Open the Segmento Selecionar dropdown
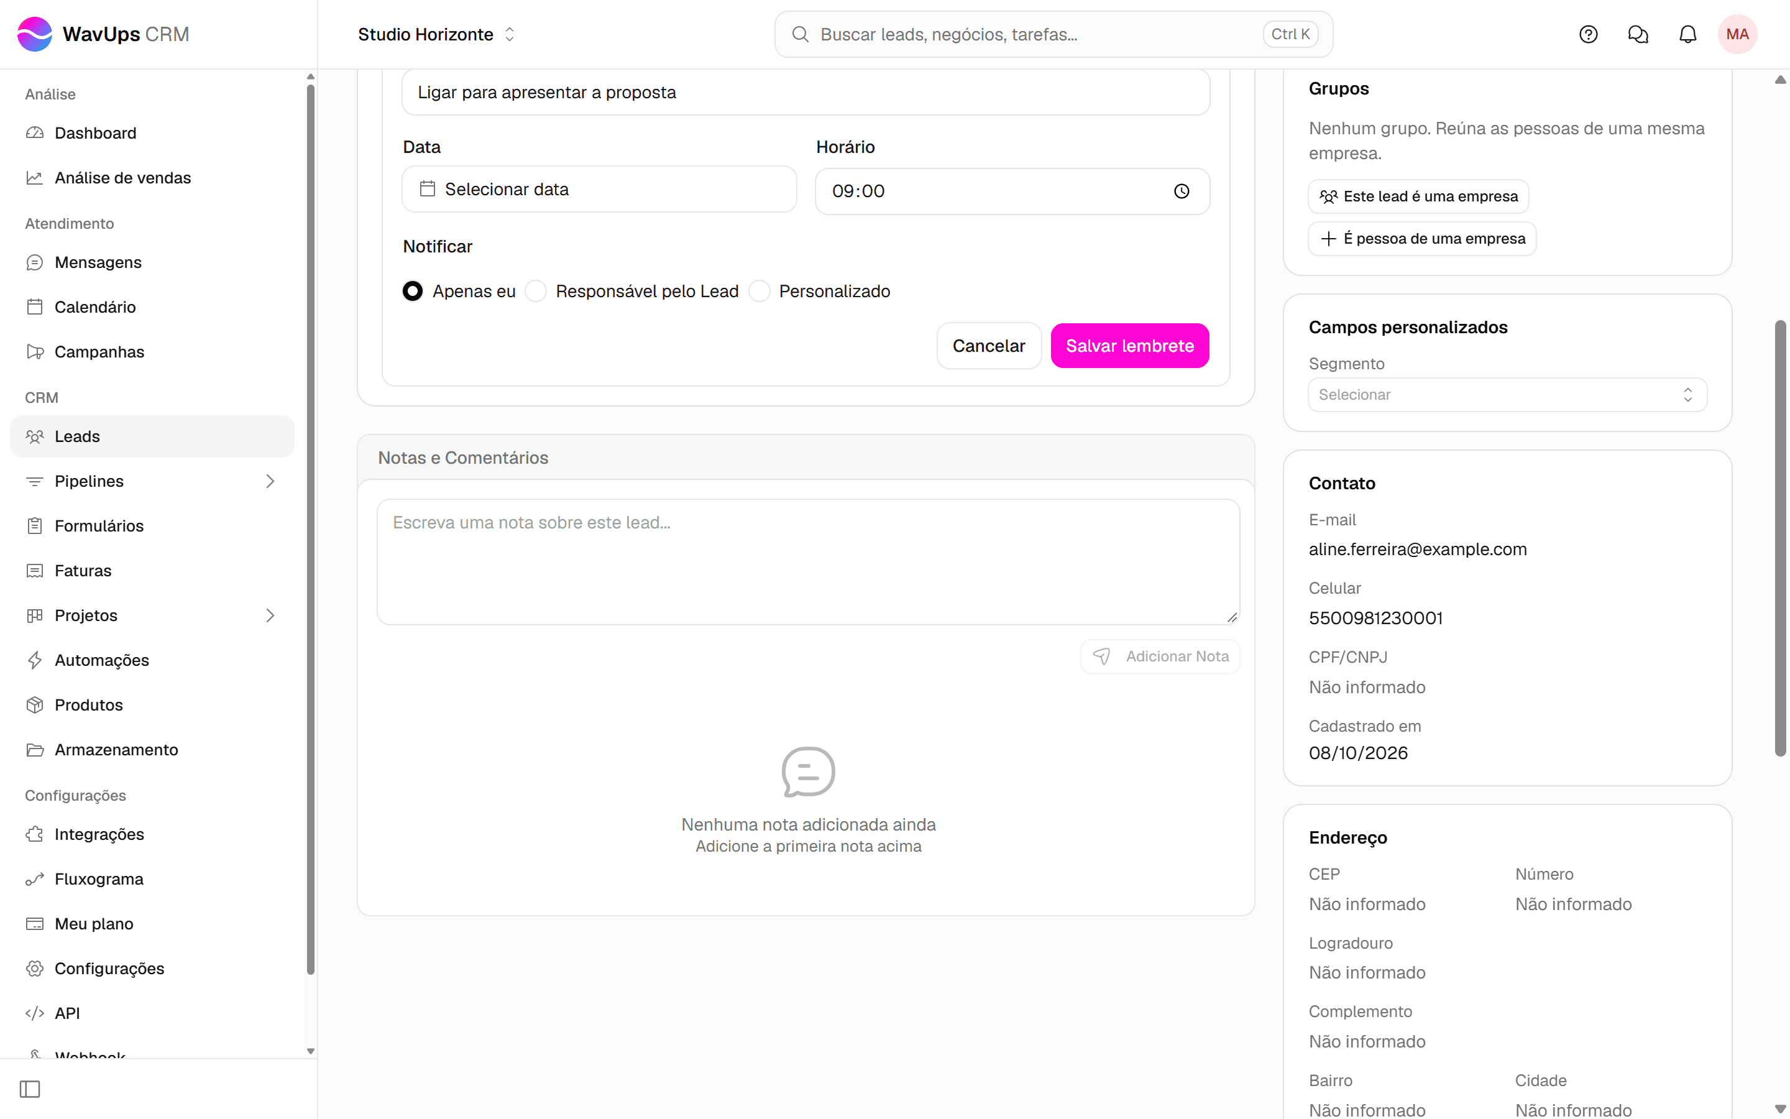 coord(1507,395)
